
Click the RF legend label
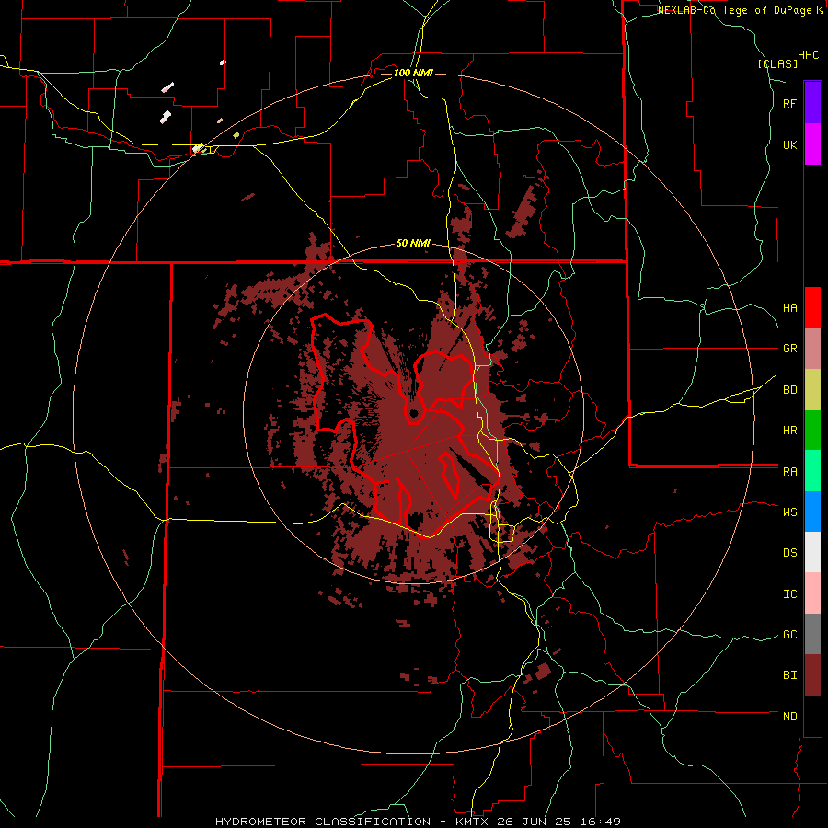tap(789, 103)
